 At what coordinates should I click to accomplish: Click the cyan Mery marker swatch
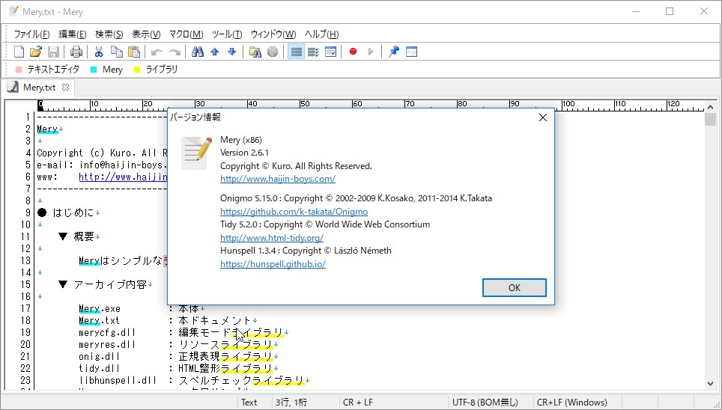(94, 70)
